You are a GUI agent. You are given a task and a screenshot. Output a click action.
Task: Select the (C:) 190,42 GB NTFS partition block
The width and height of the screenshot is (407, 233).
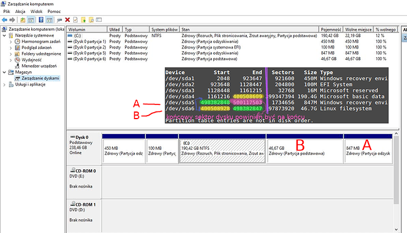[223, 149]
